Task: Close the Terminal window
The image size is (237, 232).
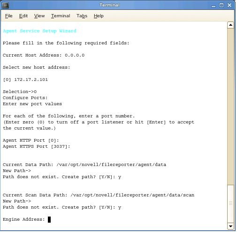Action: click(229, 5)
